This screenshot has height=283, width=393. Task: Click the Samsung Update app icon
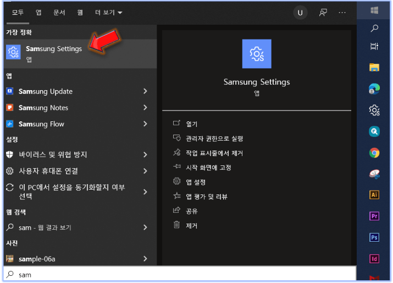[10, 91]
